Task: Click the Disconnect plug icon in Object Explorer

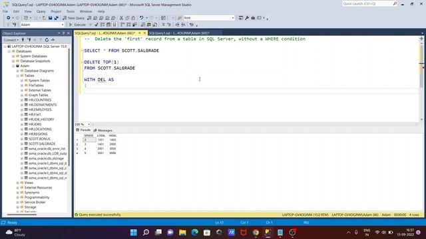Action: click(29, 40)
